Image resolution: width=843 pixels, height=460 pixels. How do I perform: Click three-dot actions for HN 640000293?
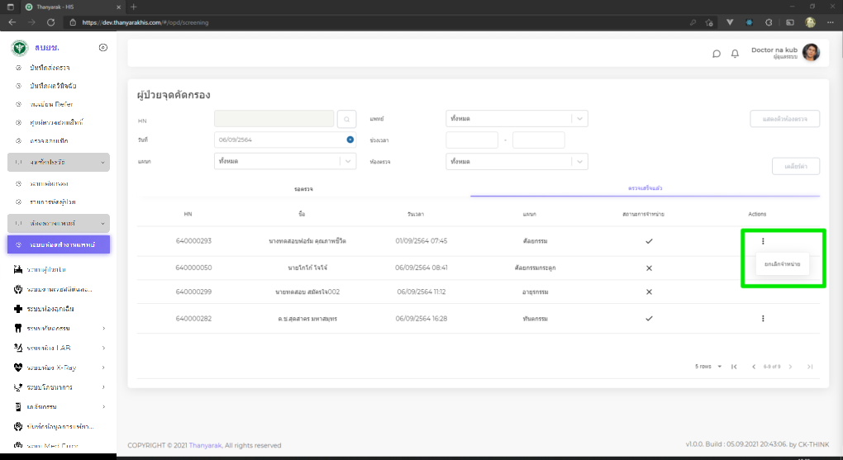click(x=763, y=241)
